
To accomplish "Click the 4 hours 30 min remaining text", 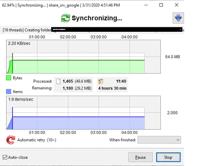I will click(112, 88).
